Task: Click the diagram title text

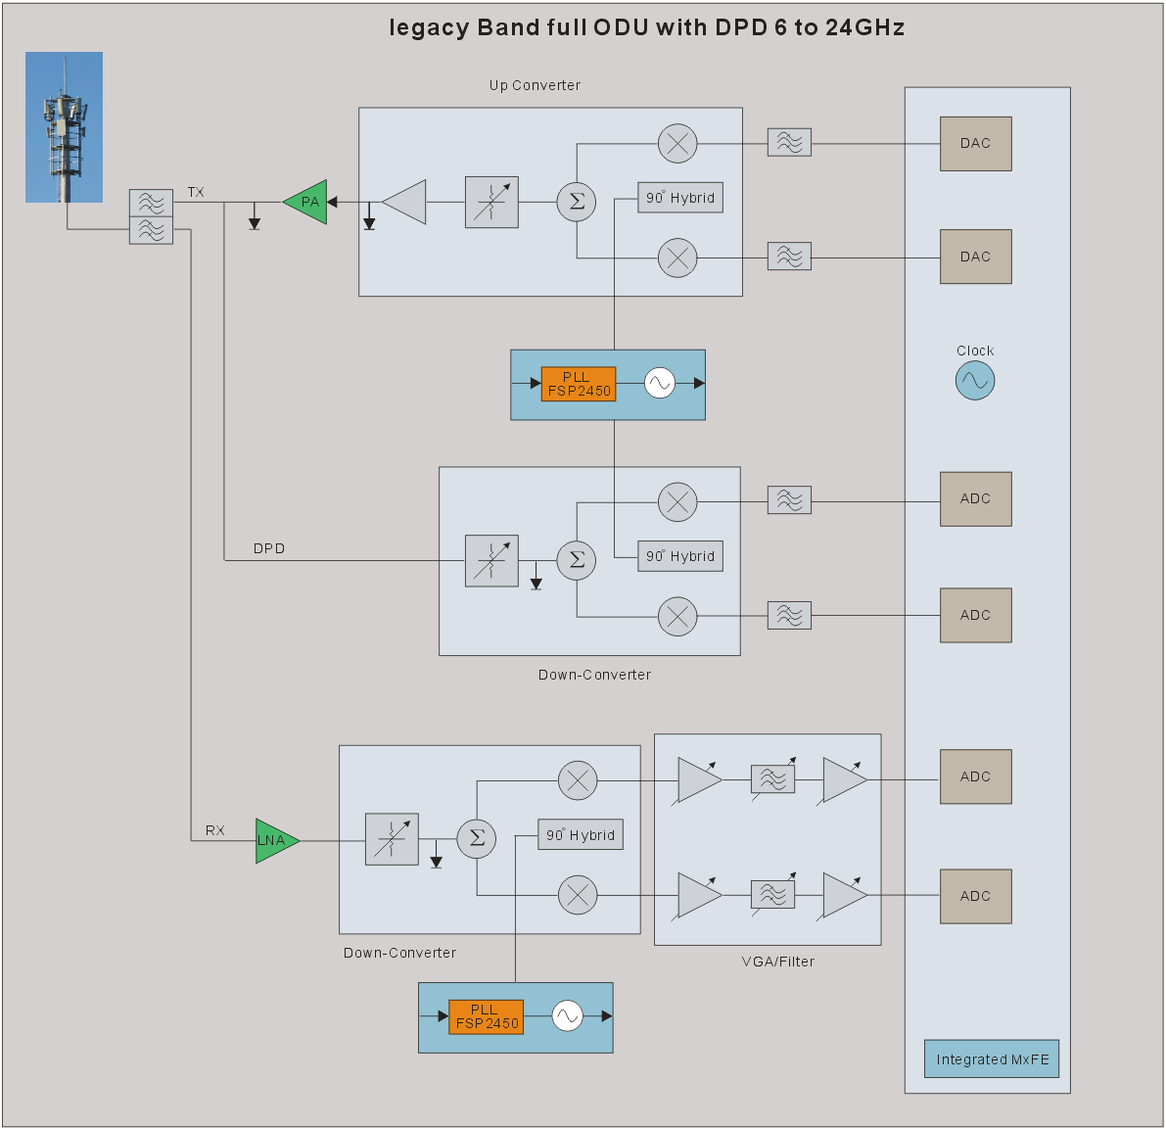Action: [x=647, y=28]
